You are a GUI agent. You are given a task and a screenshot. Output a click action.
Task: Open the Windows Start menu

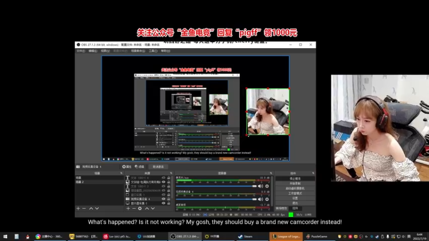[5, 237]
